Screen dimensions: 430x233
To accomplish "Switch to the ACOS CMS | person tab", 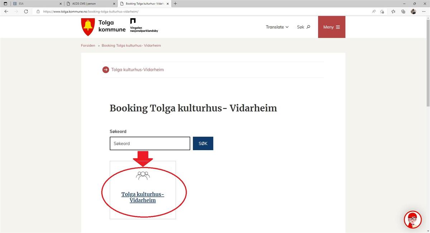I will click(x=91, y=4).
